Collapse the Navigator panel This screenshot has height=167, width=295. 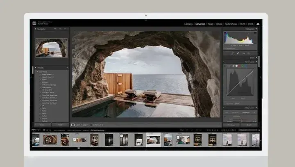(x=36, y=29)
